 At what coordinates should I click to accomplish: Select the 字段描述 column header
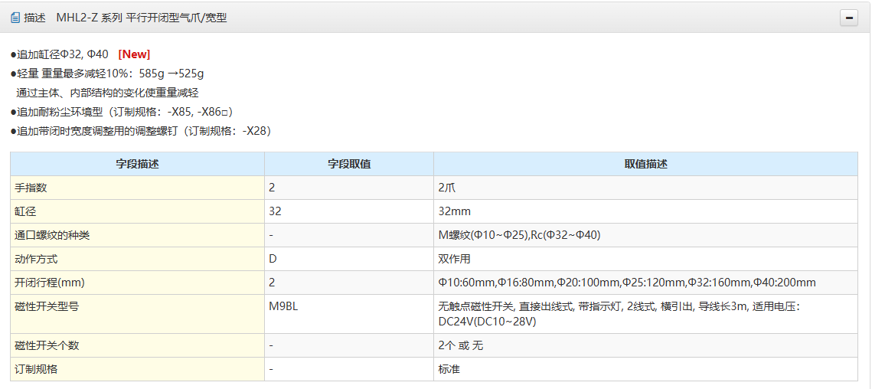137,164
